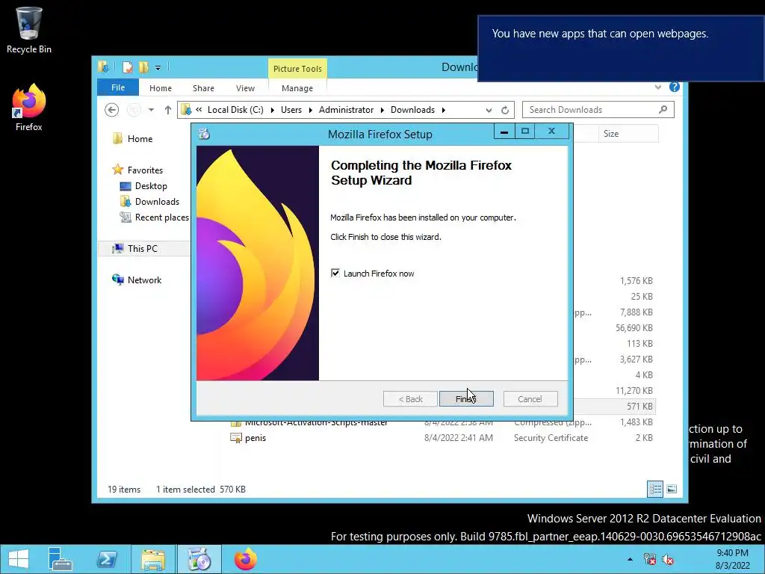Open Server Manager from taskbar
The height and width of the screenshot is (574, 765).
click(x=60, y=559)
